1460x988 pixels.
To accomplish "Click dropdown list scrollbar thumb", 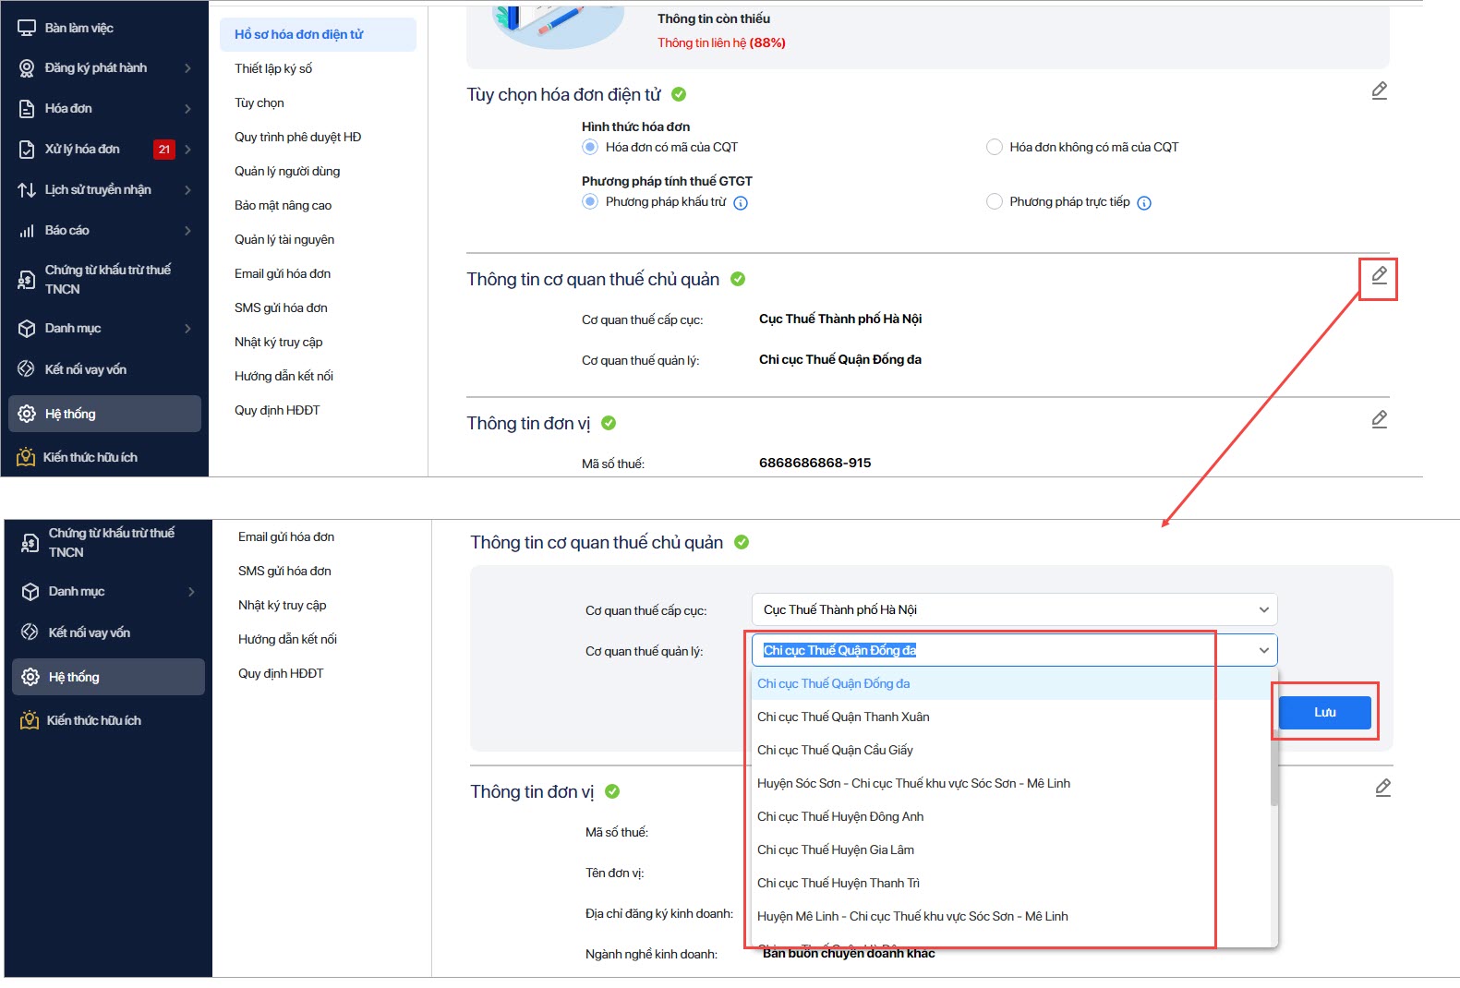I will pyautogui.click(x=1274, y=766).
